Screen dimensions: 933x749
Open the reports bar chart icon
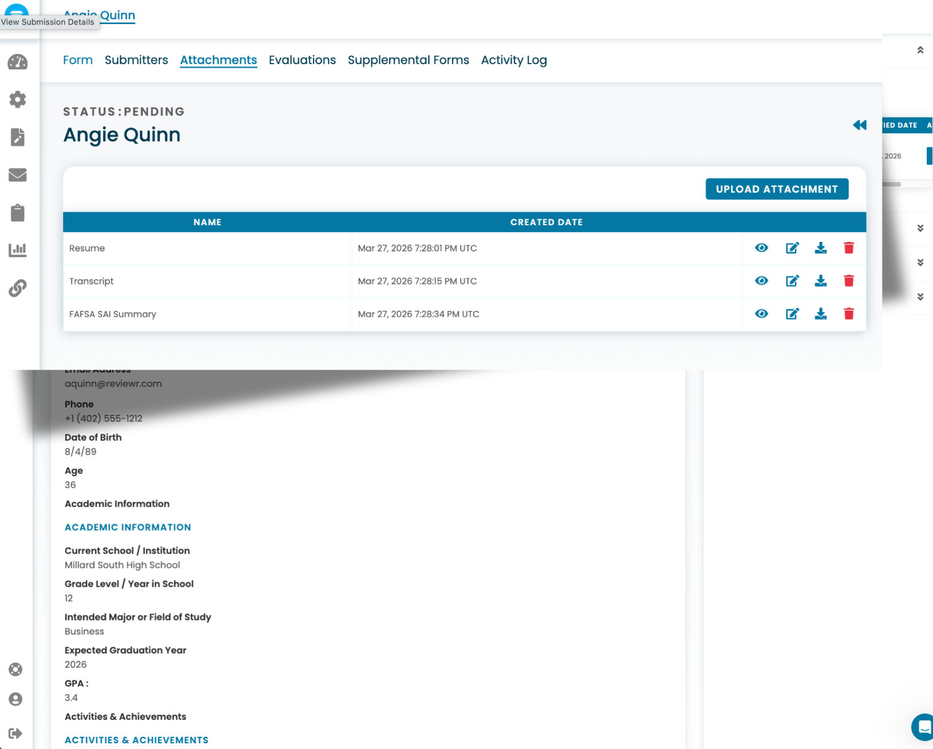point(17,250)
